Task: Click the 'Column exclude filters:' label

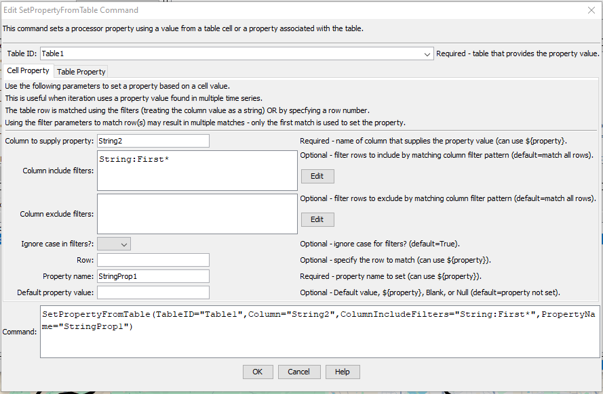Action: point(57,214)
